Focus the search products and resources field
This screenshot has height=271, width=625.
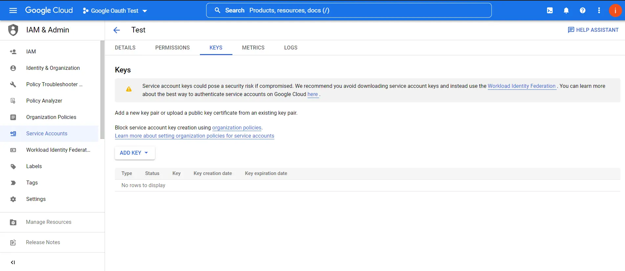tap(349, 10)
